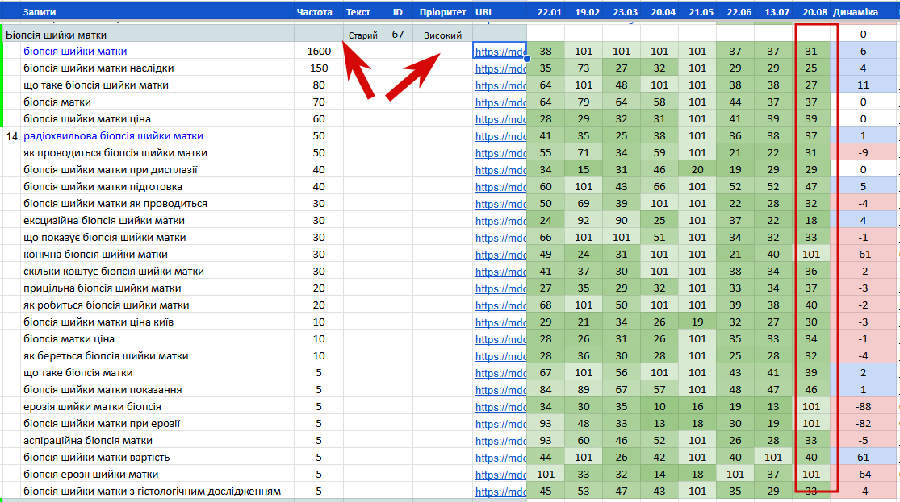Select the Пріоритет column header
The height and width of the screenshot is (502, 900).
(x=442, y=11)
